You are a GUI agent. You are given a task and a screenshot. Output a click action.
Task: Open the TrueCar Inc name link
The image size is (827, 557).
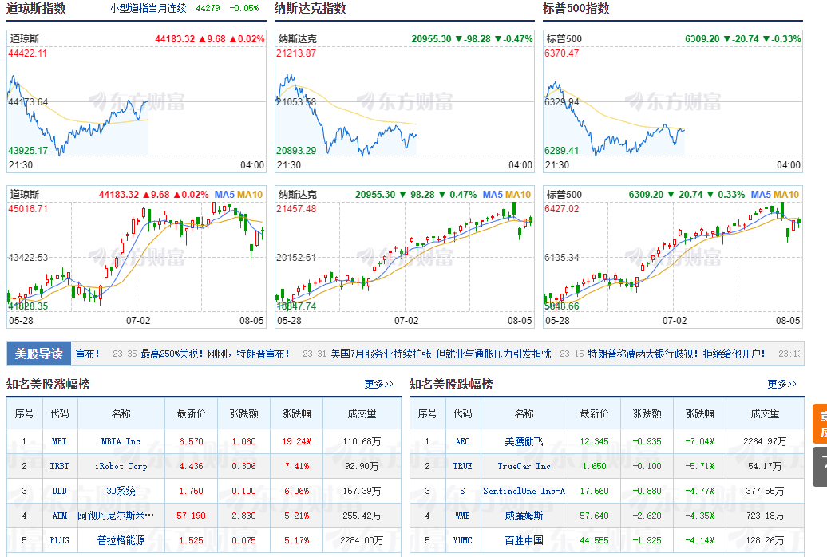pos(524,466)
